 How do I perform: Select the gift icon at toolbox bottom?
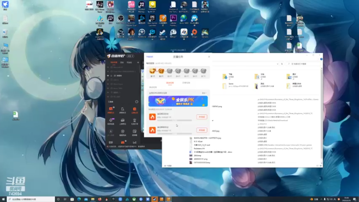(x=123, y=142)
